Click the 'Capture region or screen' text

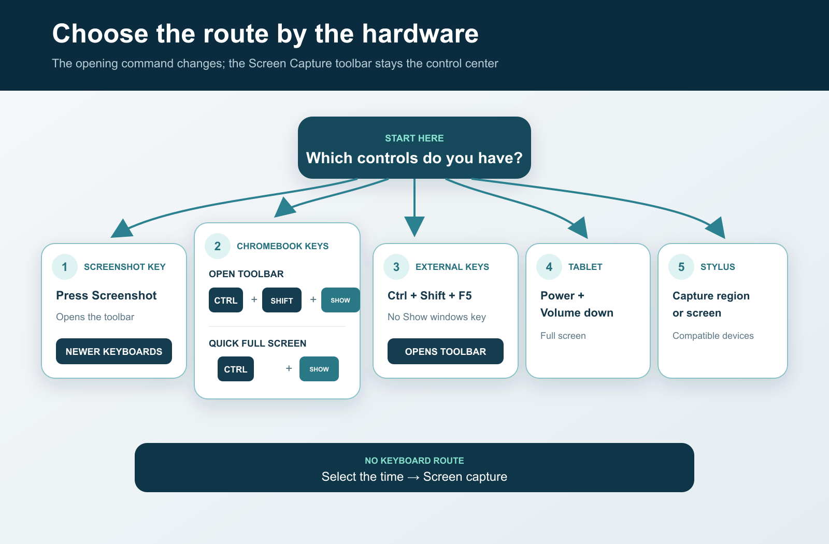(711, 304)
